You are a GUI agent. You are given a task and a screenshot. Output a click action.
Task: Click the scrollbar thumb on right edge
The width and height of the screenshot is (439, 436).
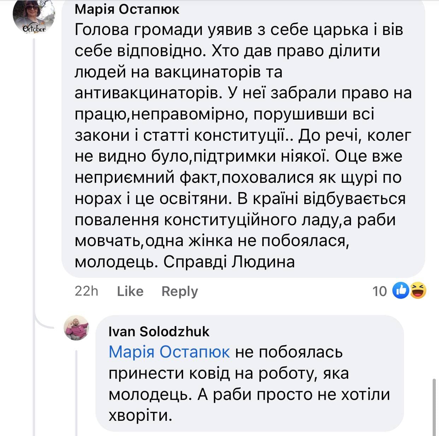(434, 407)
